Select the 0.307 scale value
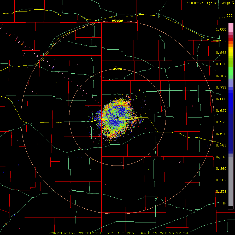235x235 pixels. coord(221,180)
